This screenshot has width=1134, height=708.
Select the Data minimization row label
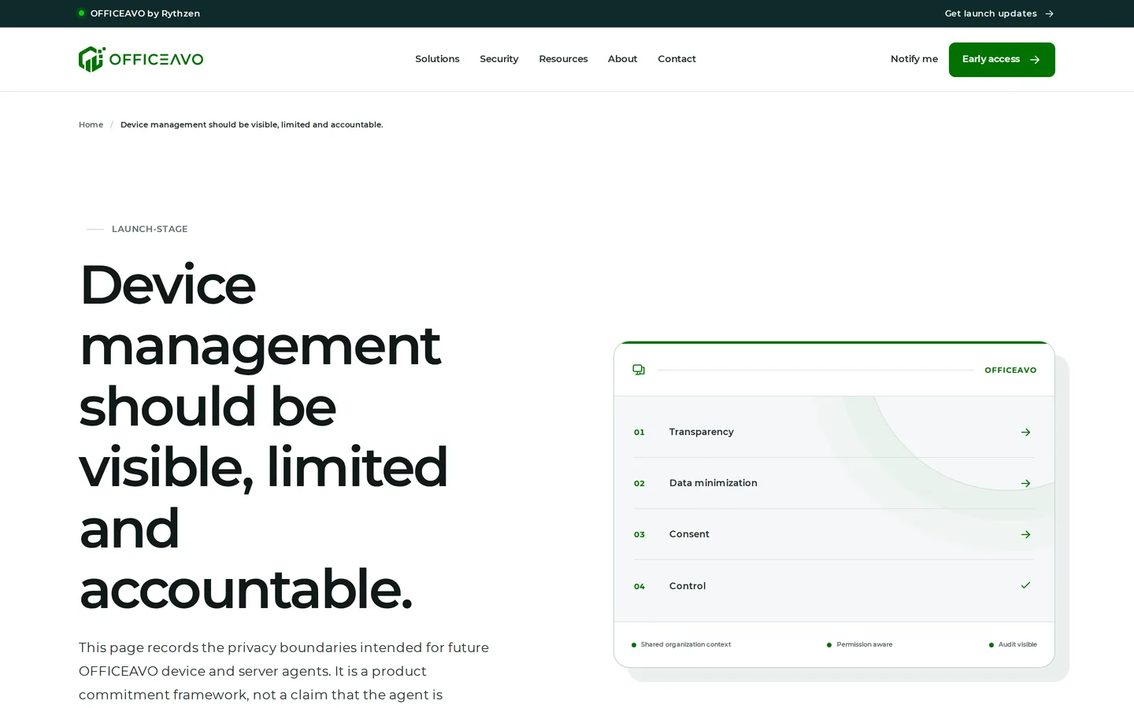(713, 483)
